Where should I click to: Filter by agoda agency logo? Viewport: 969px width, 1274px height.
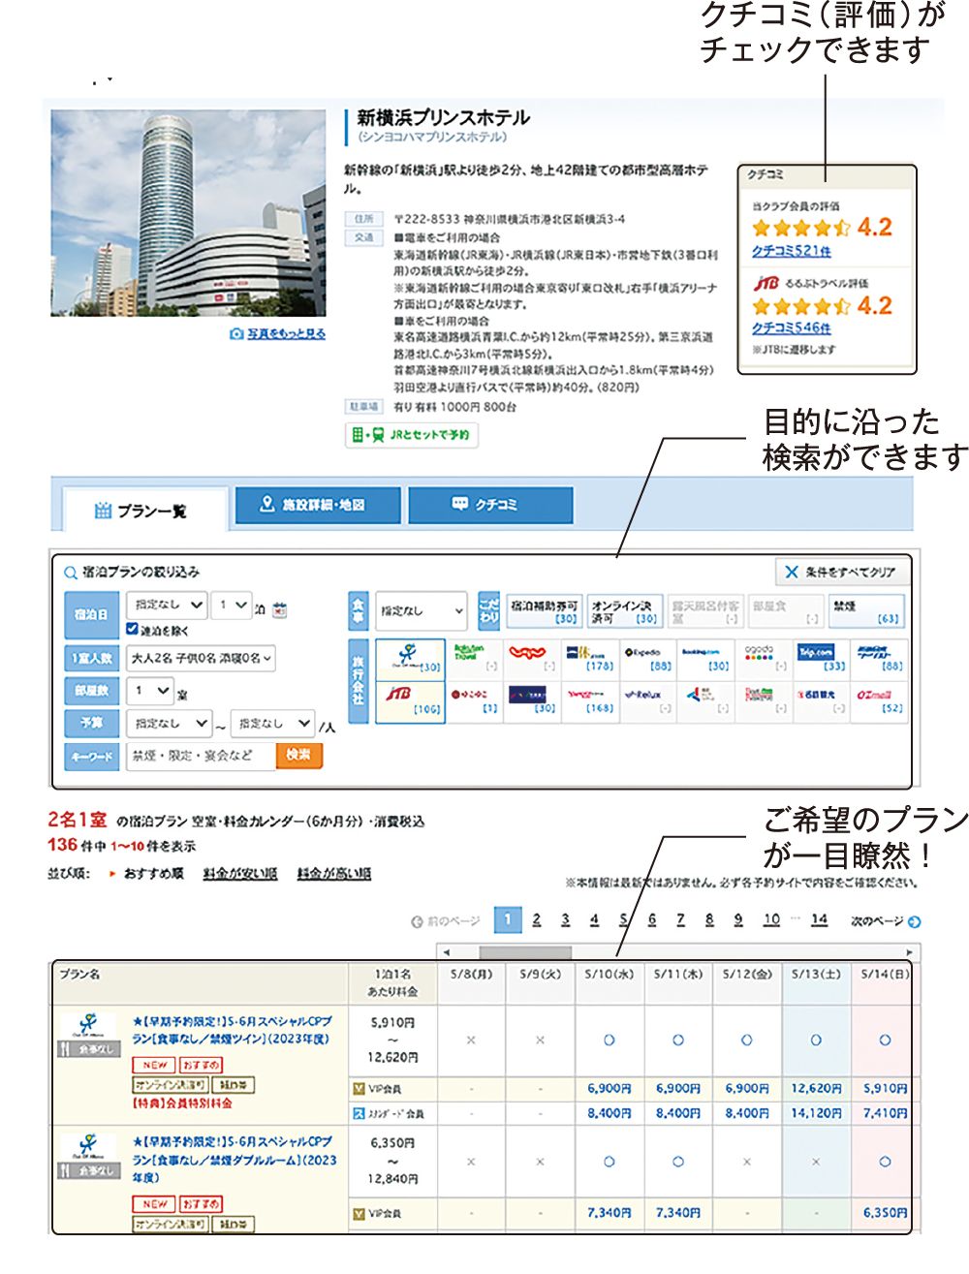tap(763, 659)
